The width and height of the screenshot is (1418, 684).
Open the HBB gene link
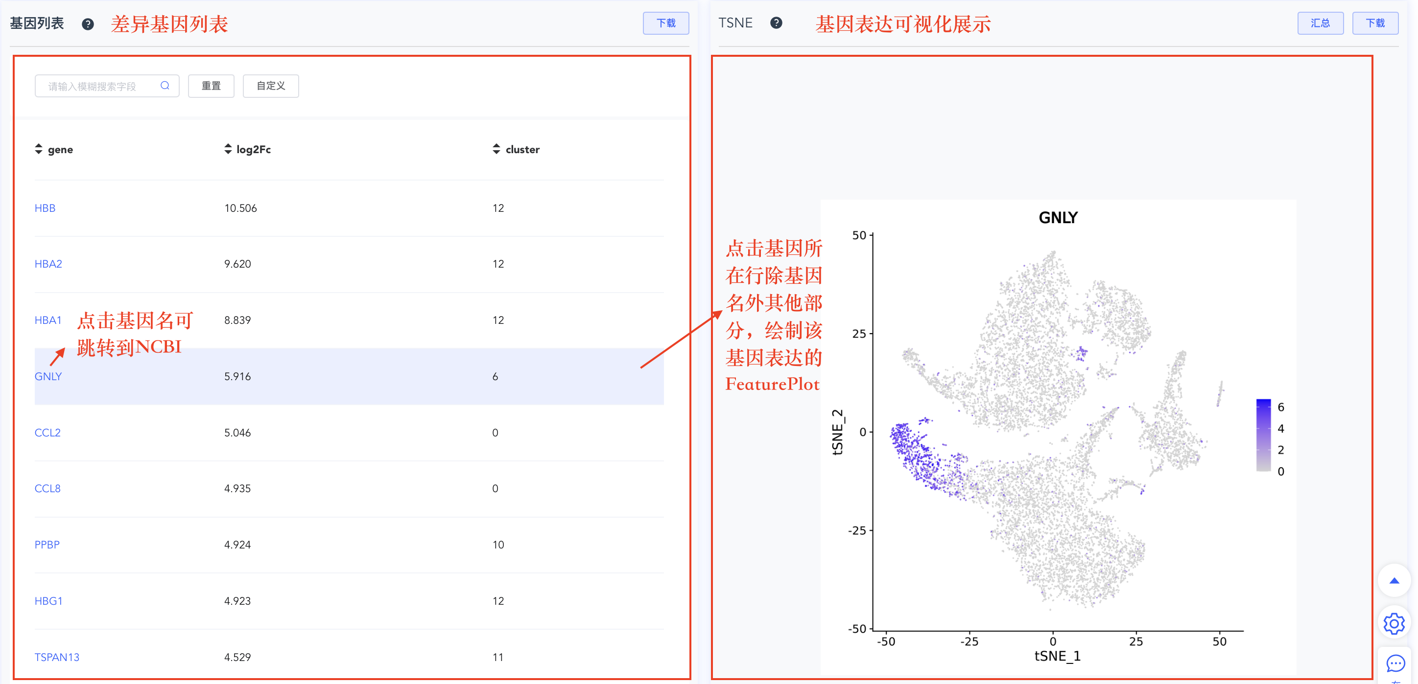45,208
